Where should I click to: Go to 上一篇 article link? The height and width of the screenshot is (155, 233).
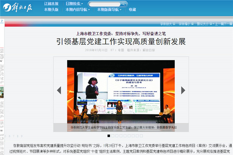(219, 24)
